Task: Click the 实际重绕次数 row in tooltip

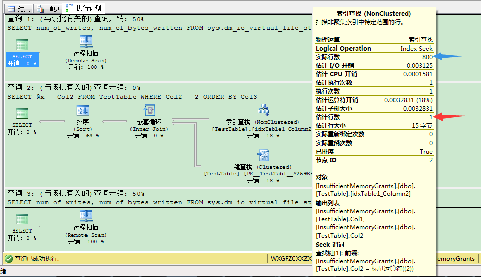Action: tap(374, 143)
